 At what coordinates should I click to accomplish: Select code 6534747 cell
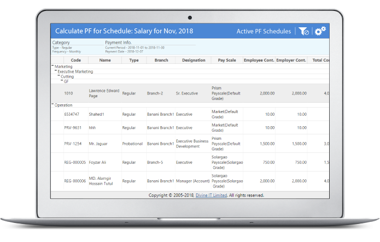tap(76, 114)
